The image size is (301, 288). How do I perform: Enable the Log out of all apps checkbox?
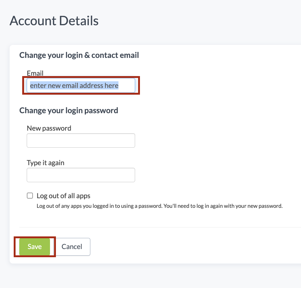pos(30,196)
